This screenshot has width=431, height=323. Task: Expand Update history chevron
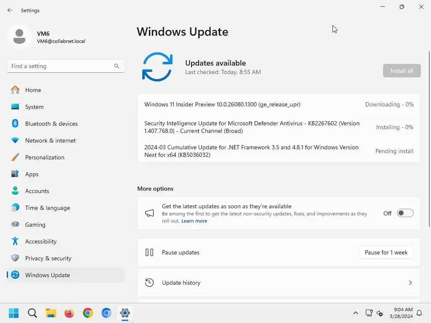click(410, 283)
